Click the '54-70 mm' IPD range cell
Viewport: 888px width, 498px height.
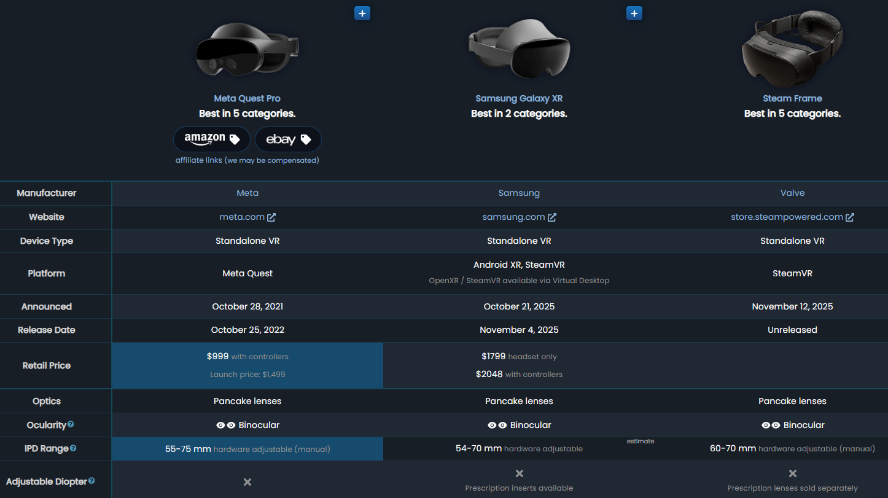click(519, 449)
